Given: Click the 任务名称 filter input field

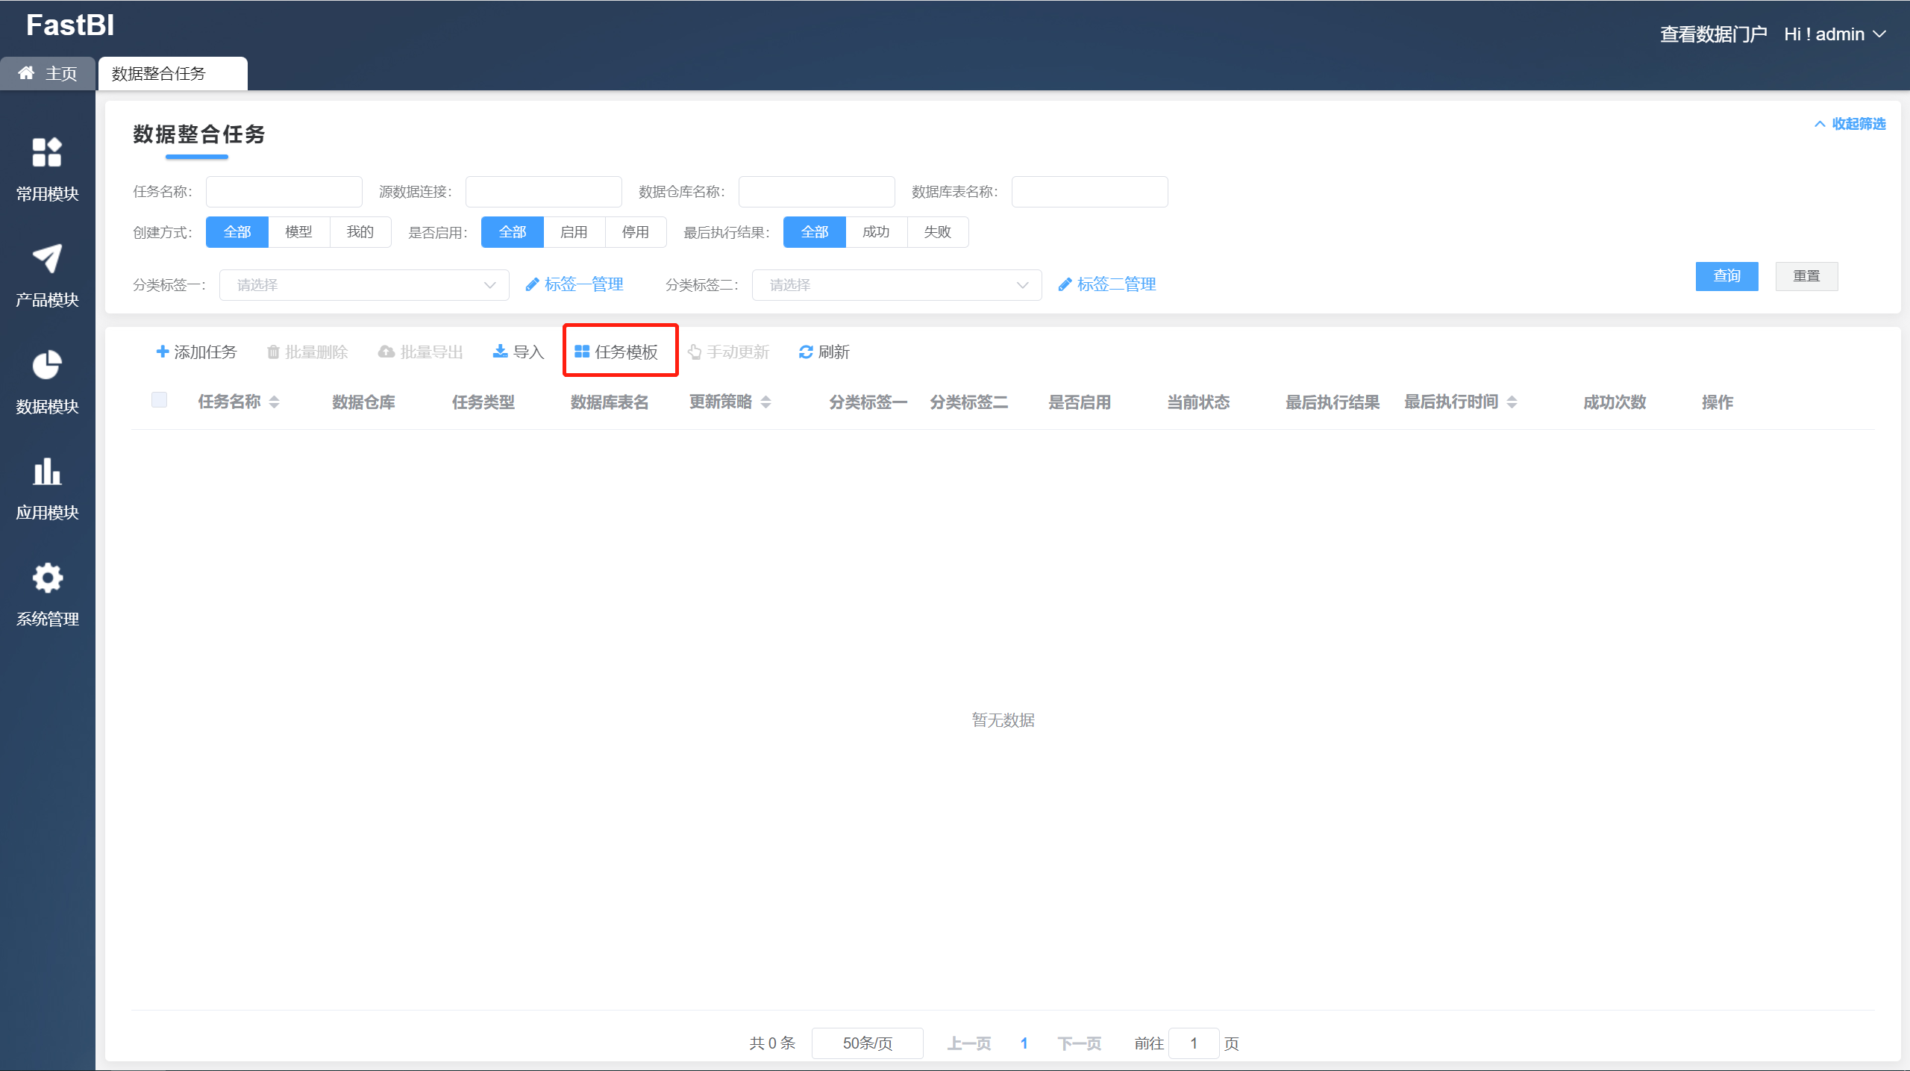Looking at the screenshot, I should pyautogui.click(x=284, y=192).
